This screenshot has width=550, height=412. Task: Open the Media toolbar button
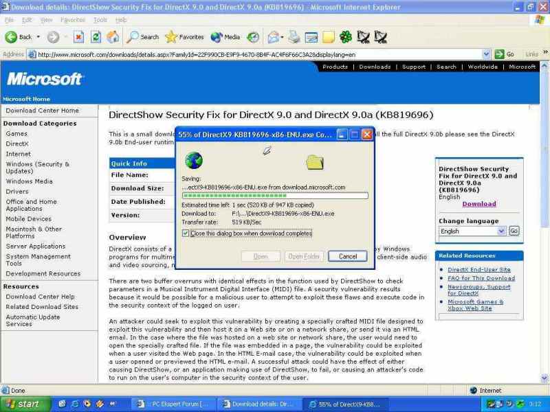(225, 37)
